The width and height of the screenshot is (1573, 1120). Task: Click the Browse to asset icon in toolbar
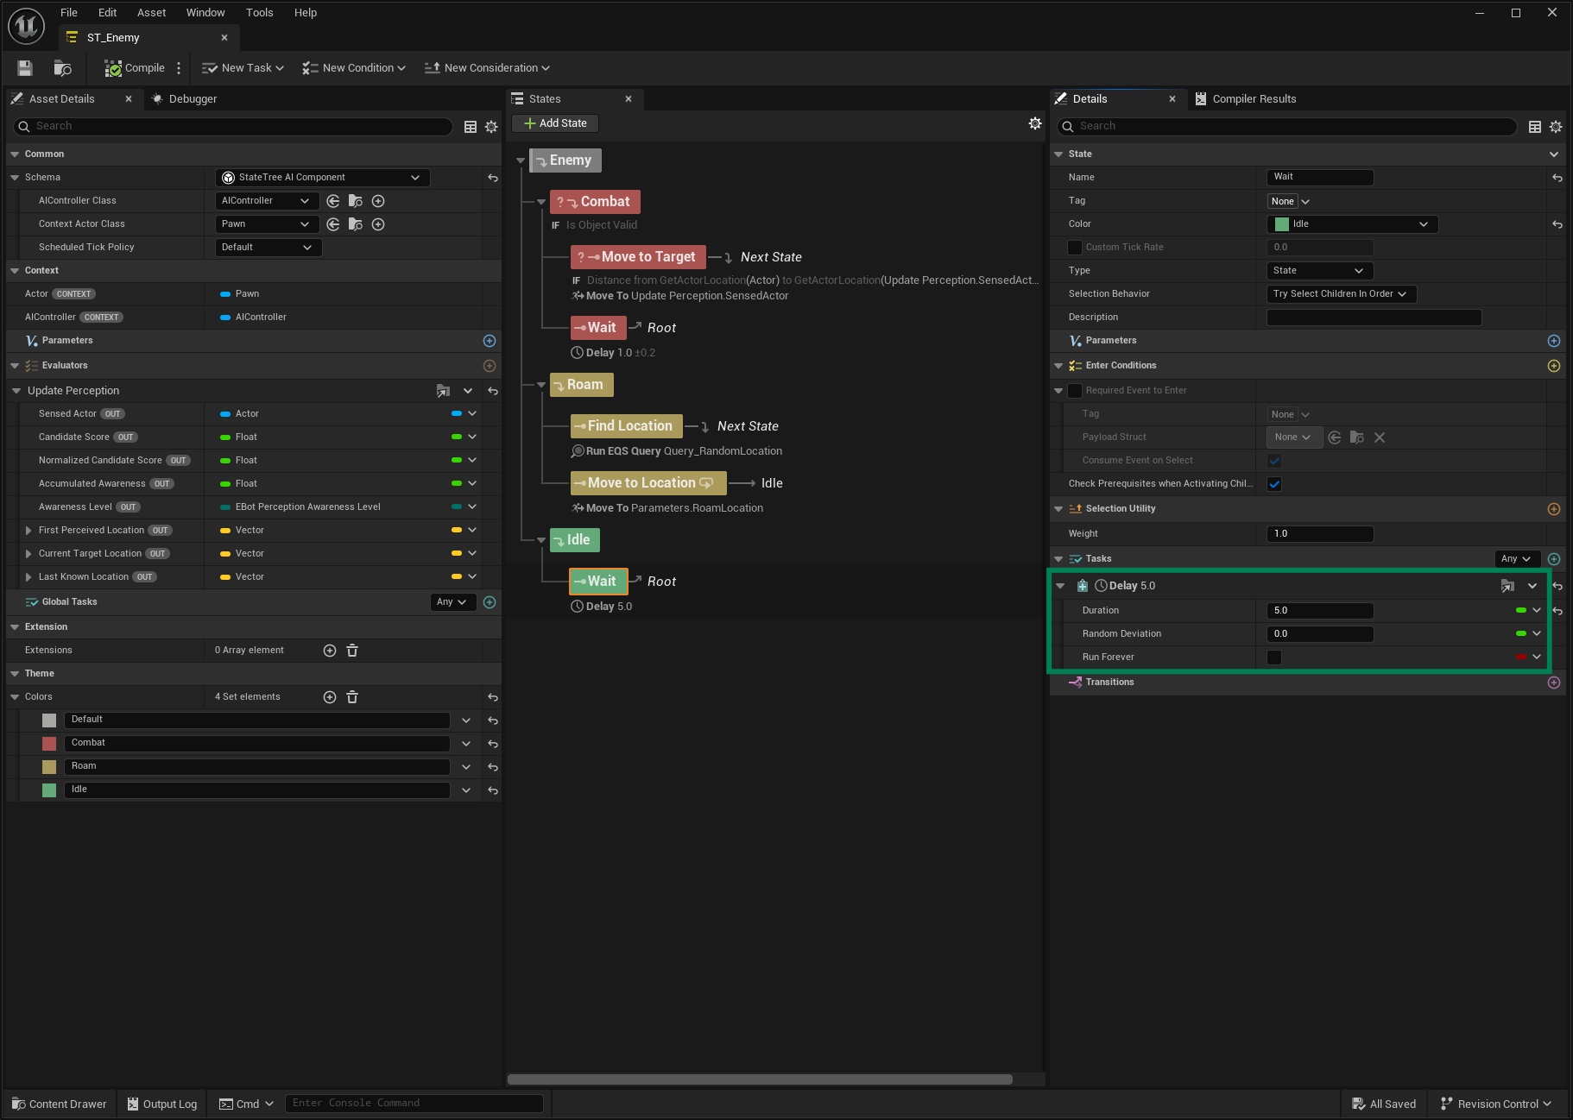click(x=63, y=68)
